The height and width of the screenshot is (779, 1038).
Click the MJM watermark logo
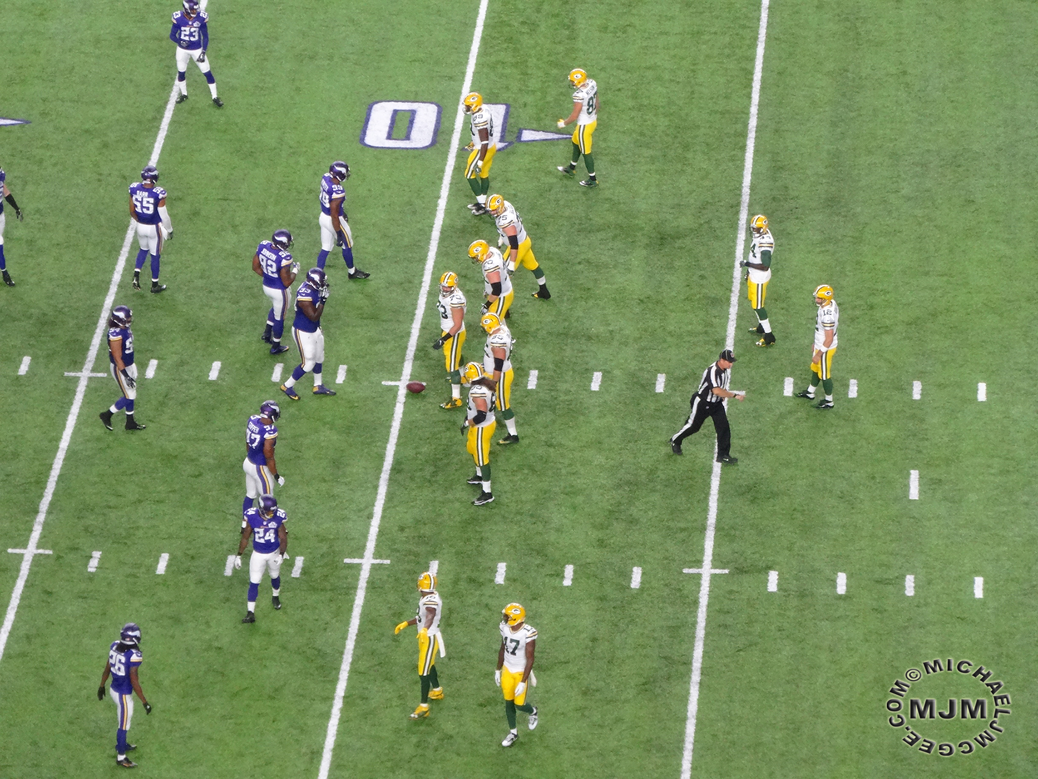click(x=948, y=709)
